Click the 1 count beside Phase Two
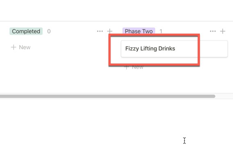Image resolution: width=233 pixels, height=150 pixels. [x=161, y=32]
